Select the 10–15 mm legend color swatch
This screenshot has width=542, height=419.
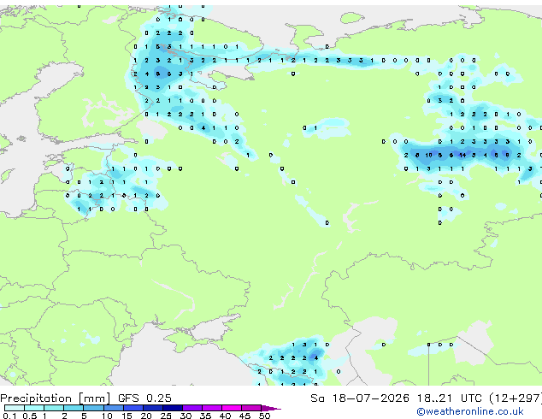[114, 408]
